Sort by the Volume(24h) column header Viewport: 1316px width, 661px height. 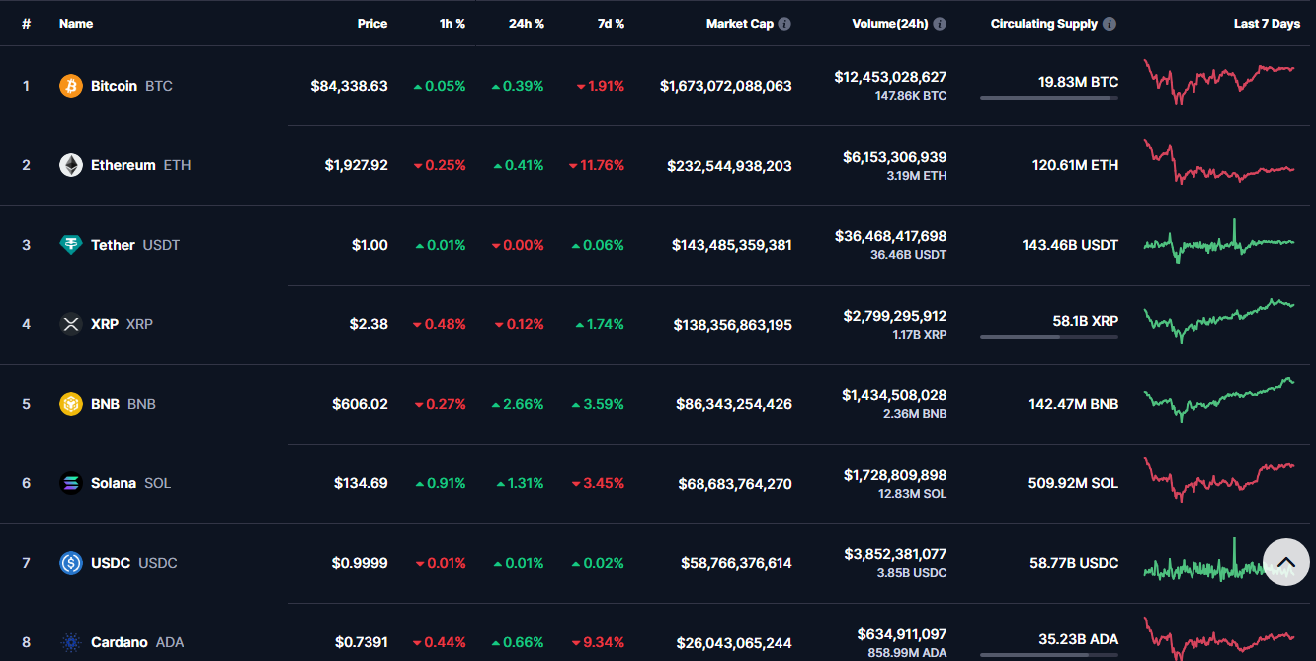pos(890,24)
